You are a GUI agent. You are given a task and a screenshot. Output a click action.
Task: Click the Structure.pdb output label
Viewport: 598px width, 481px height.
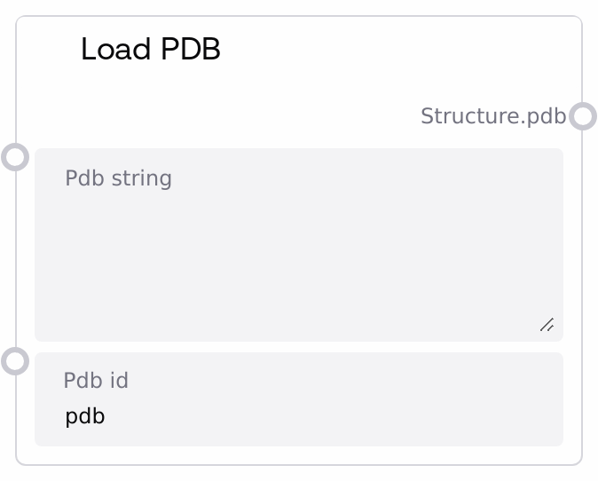(x=492, y=116)
